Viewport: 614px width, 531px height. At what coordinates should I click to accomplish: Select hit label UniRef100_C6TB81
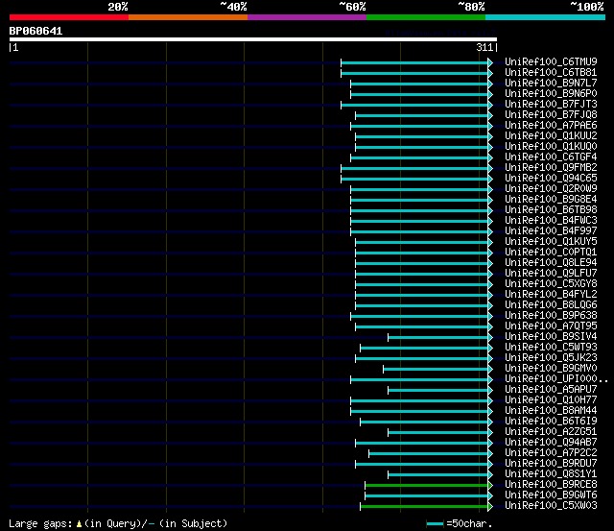point(551,72)
